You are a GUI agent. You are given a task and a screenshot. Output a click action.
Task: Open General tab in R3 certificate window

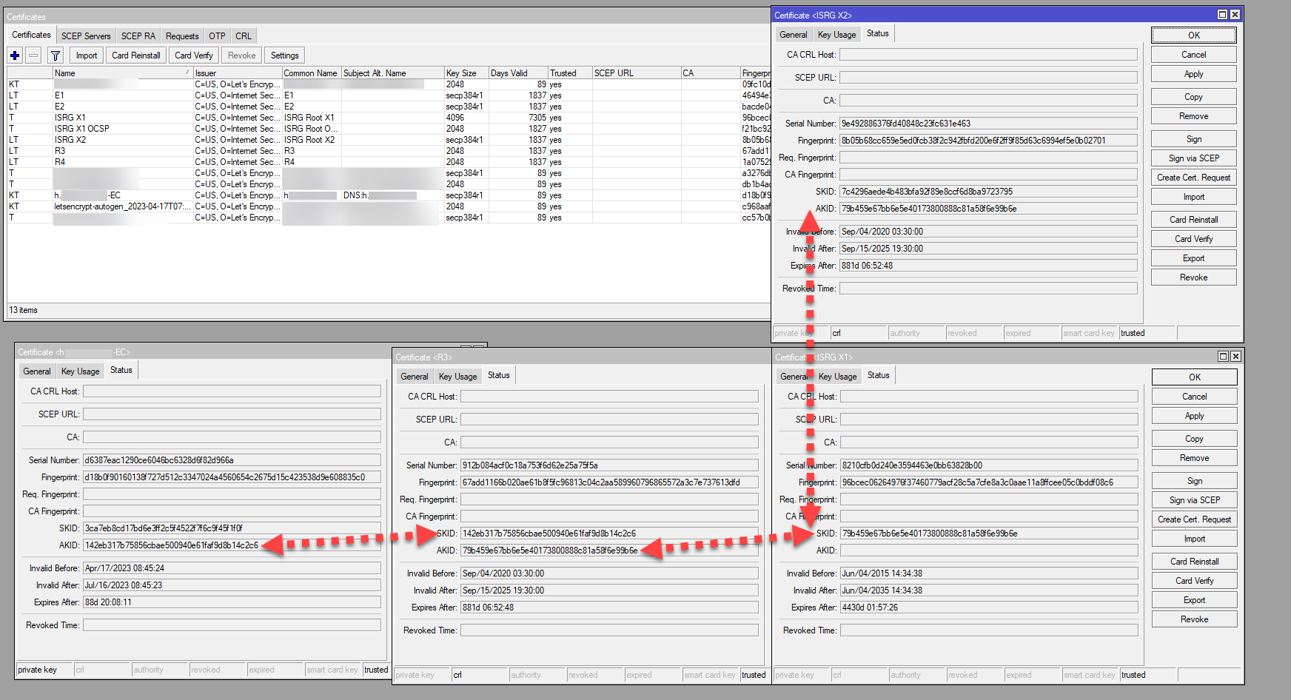tap(415, 377)
